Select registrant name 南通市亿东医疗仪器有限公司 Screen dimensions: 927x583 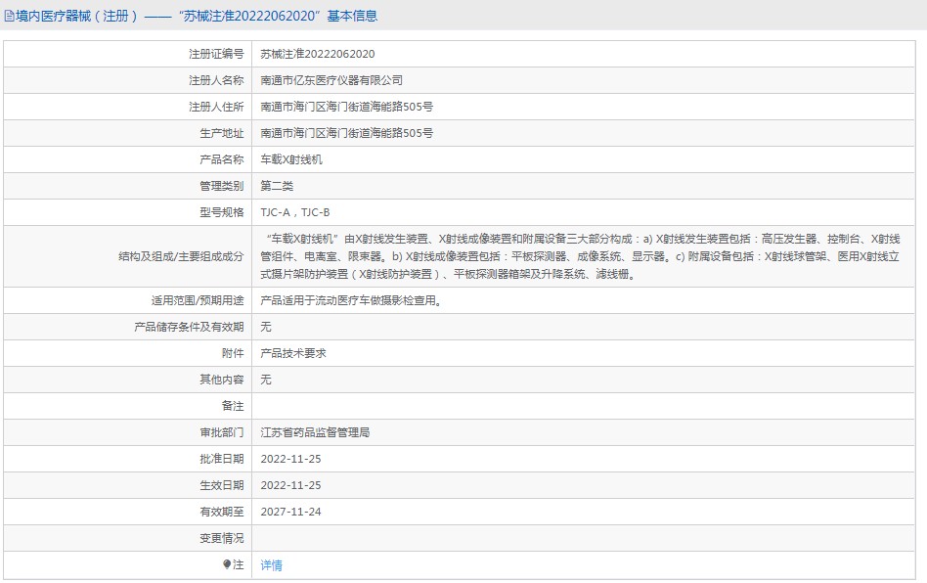(x=331, y=80)
